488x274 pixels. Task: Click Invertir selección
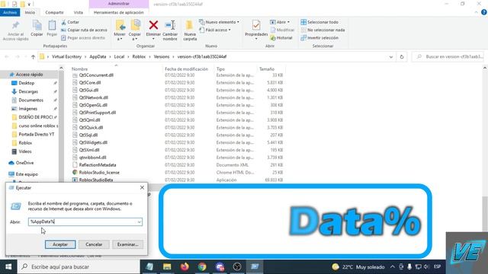coord(319,37)
